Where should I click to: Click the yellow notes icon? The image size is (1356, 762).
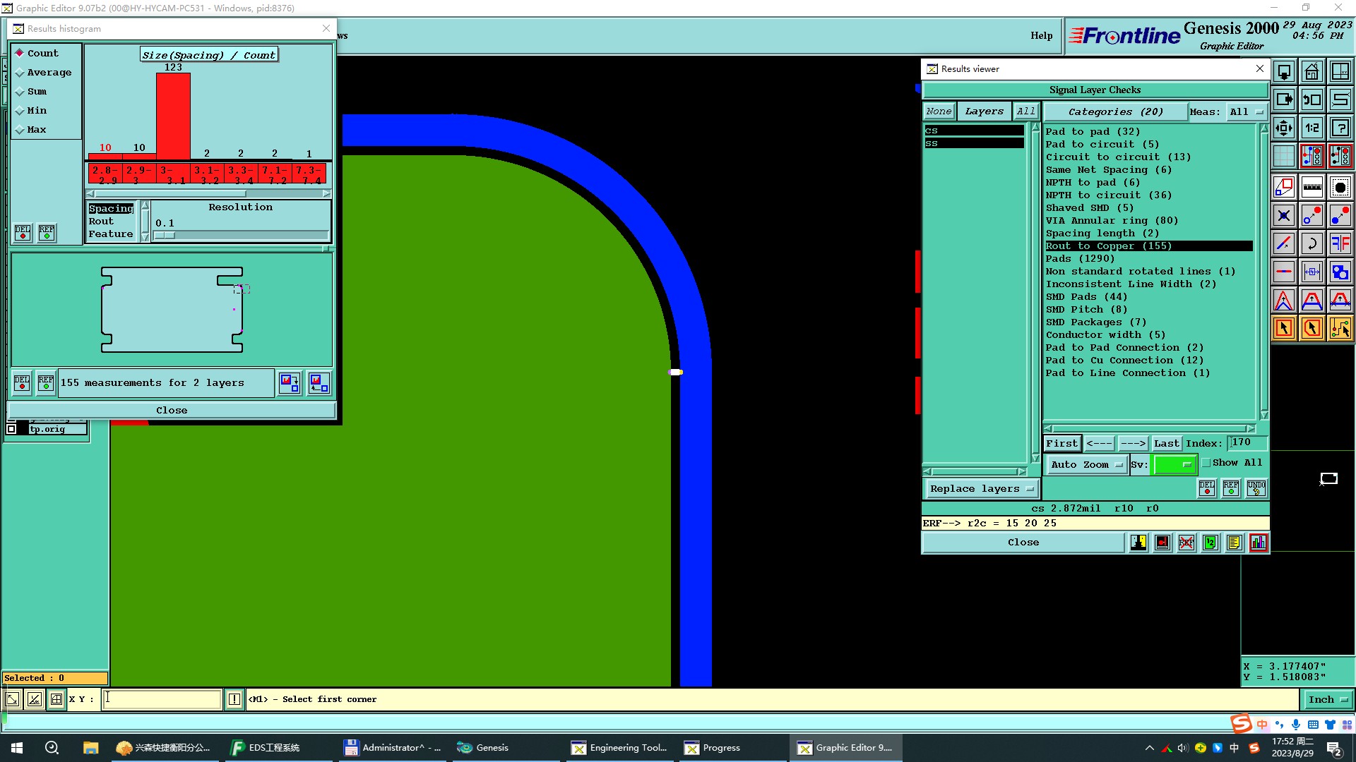[1234, 543]
